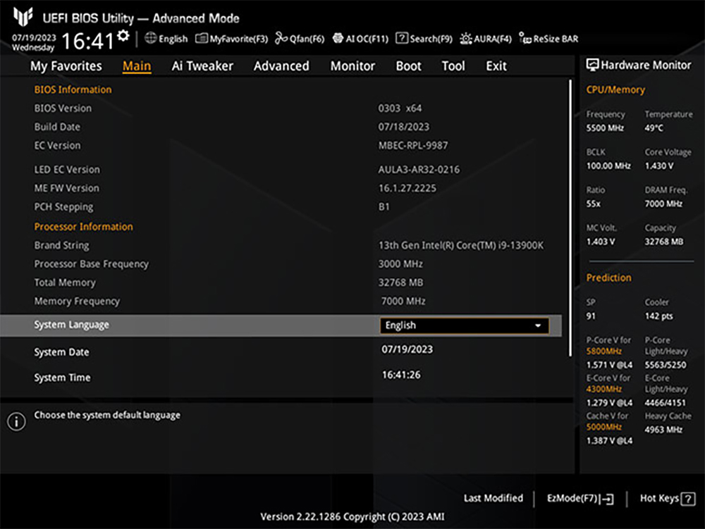Click the Prediction heading
Viewport: 705px width, 529px height.
[608, 278]
